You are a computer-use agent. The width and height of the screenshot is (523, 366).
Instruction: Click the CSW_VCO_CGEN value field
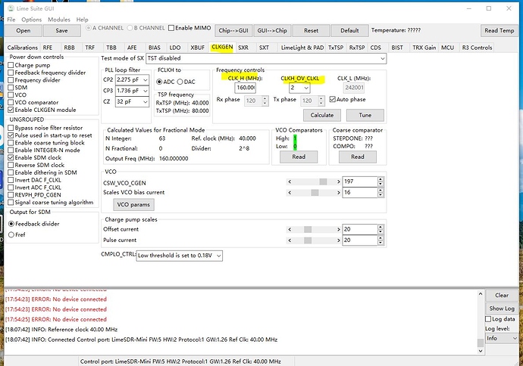point(360,181)
